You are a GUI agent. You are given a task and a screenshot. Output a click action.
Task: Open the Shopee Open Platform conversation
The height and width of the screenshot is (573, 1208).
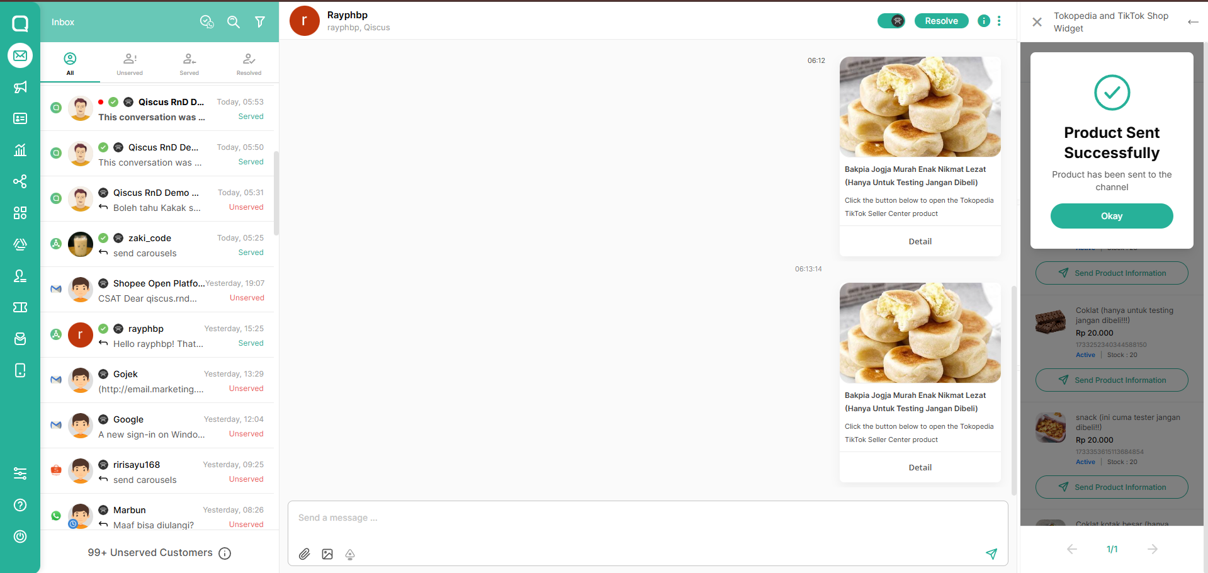click(157, 290)
